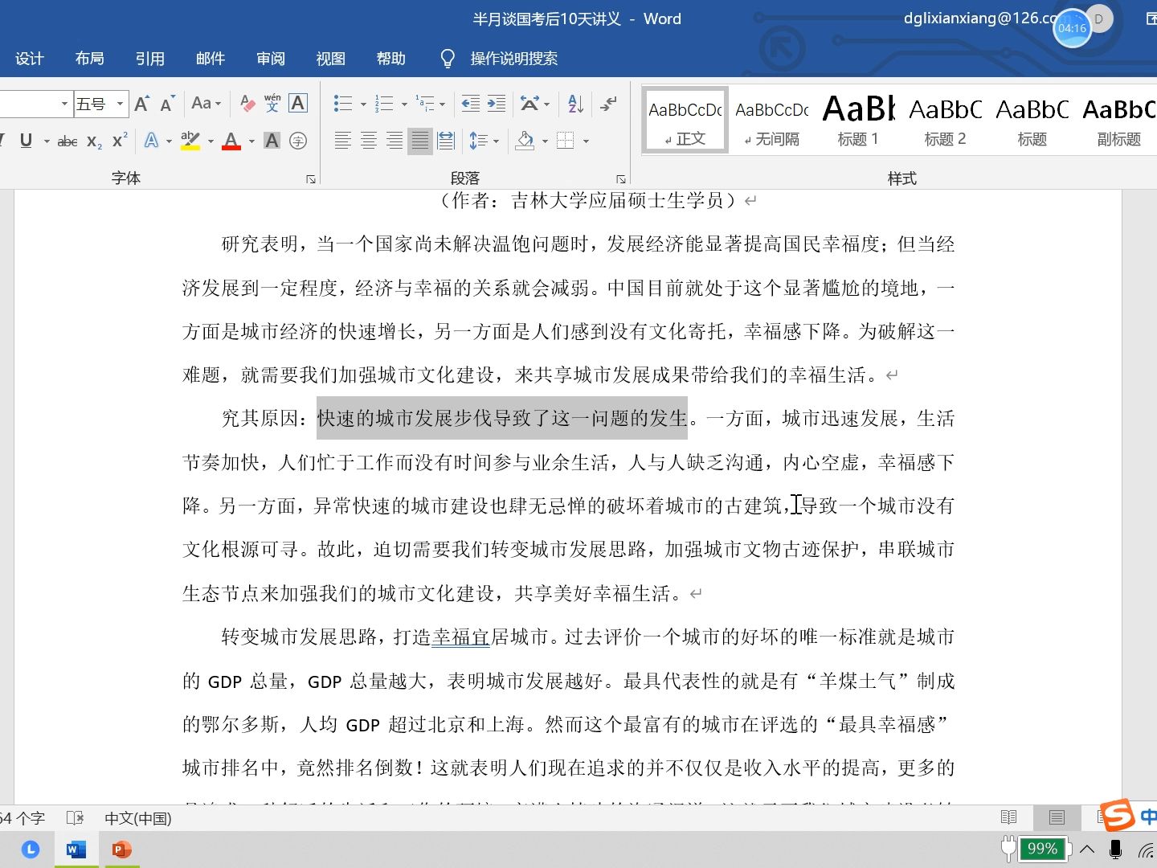Viewport: 1157px width, 868px height.
Task: Open the 布局 ribbon tab
Action: point(90,59)
